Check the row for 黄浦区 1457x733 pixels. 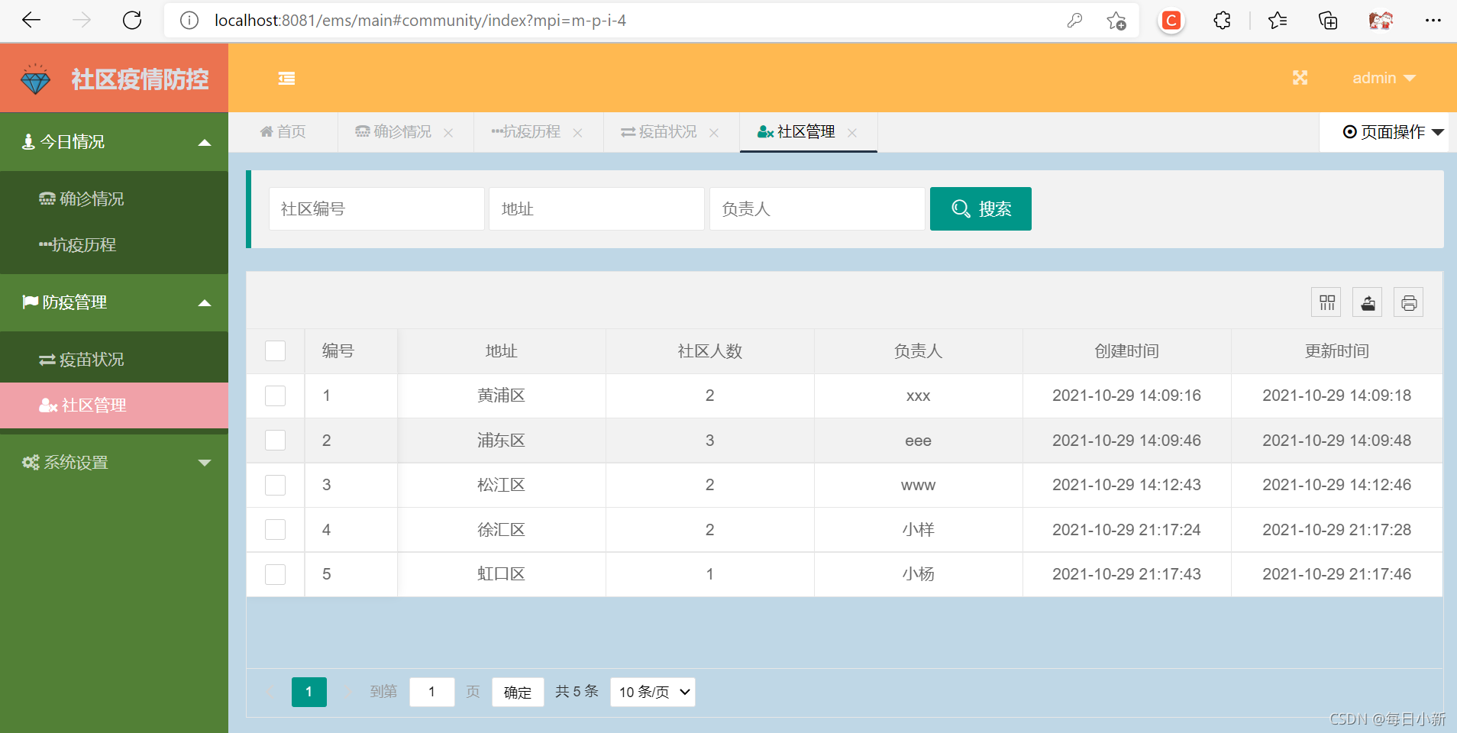[x=275, y=396]
